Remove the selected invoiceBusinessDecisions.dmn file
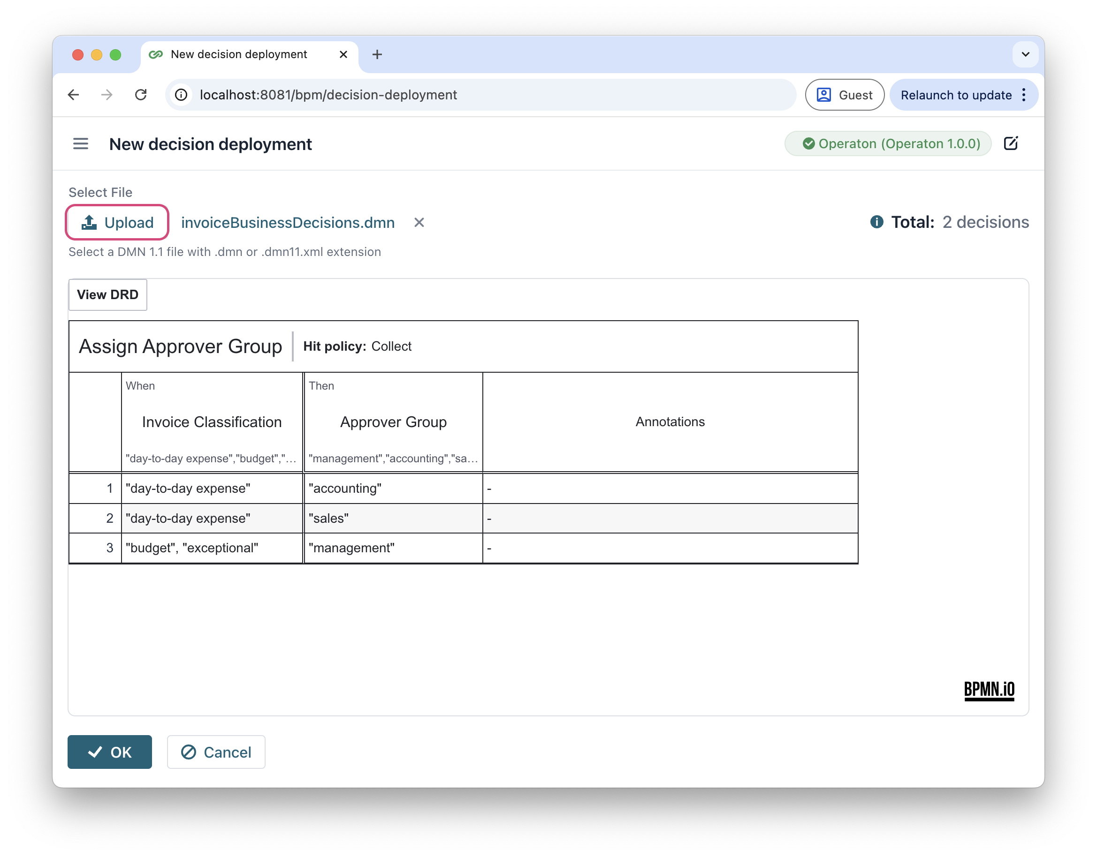 click(x=419, y=222)
